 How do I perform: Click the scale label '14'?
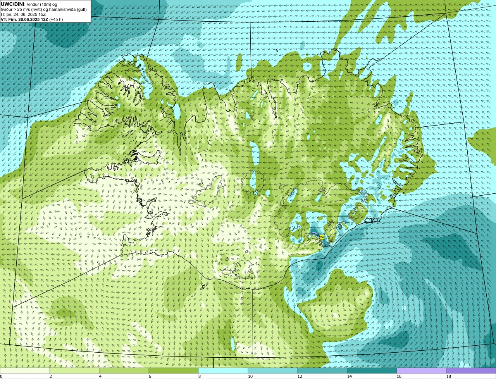pyautogui.click(x=350, y=376)
